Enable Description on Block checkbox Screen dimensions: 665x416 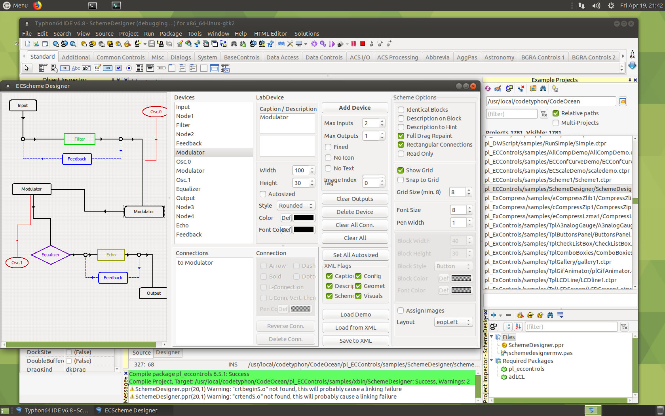401,118
